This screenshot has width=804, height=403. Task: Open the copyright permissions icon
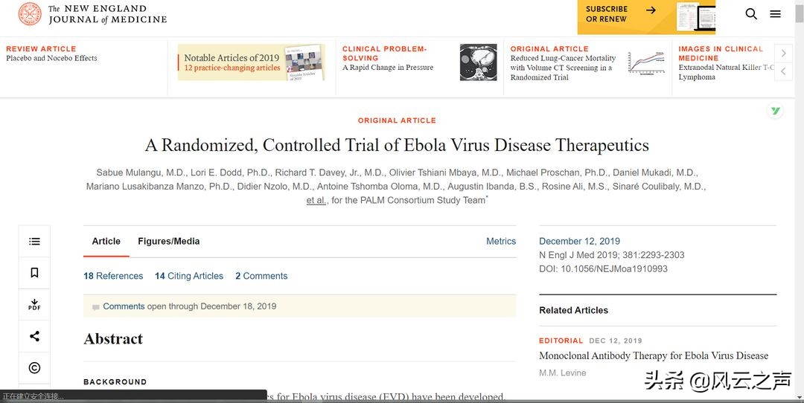pyautogui.click(x=34, y=367)
